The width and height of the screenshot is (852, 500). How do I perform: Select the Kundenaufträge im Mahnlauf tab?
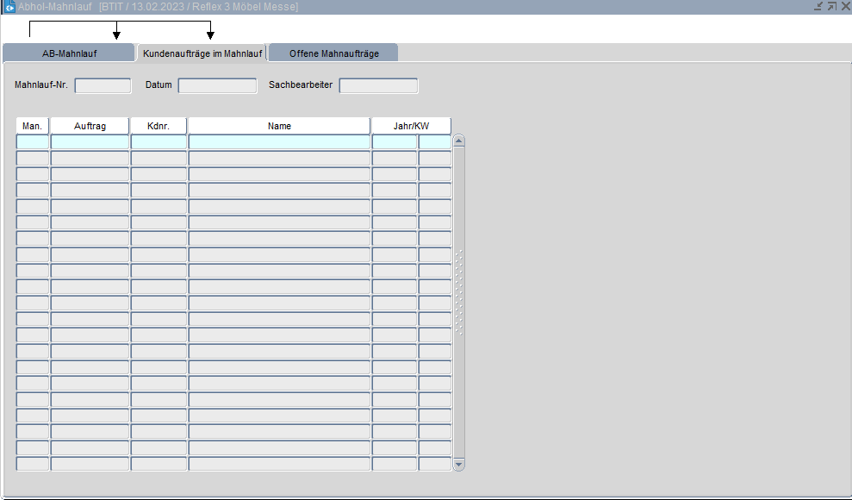(202, 53)
